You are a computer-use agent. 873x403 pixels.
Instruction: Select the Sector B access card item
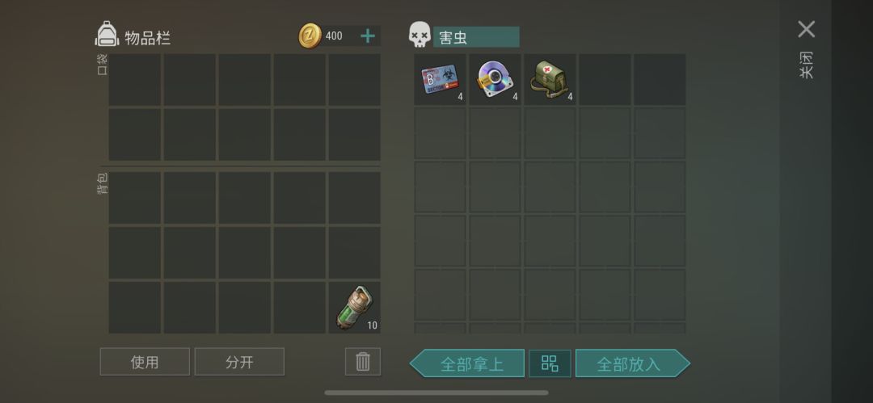click(440, 80)
